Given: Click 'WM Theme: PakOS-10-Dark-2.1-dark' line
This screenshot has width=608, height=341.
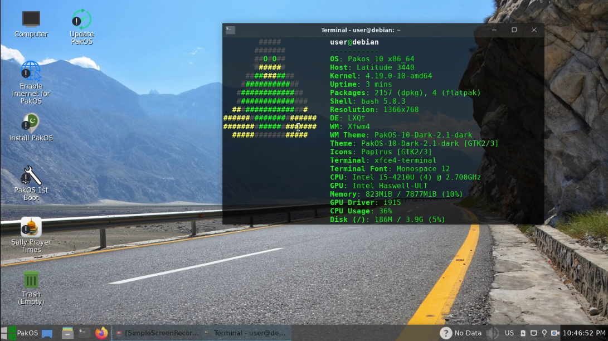Looking at the screenshot, I should pyautogui.click(x=401, y=135).
